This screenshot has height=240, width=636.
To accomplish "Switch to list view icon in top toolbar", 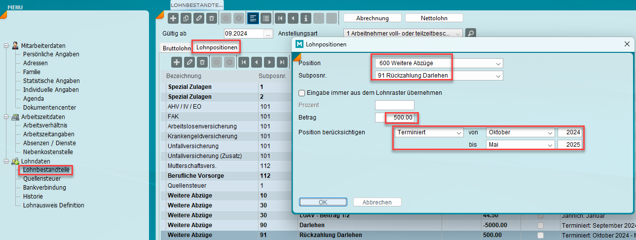I will [x=266, y=18].
